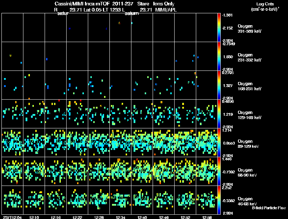The width and height of the screenshot is (288, 219).
Task: Click the '-2.152' color scale value
Action: (227, 28)
